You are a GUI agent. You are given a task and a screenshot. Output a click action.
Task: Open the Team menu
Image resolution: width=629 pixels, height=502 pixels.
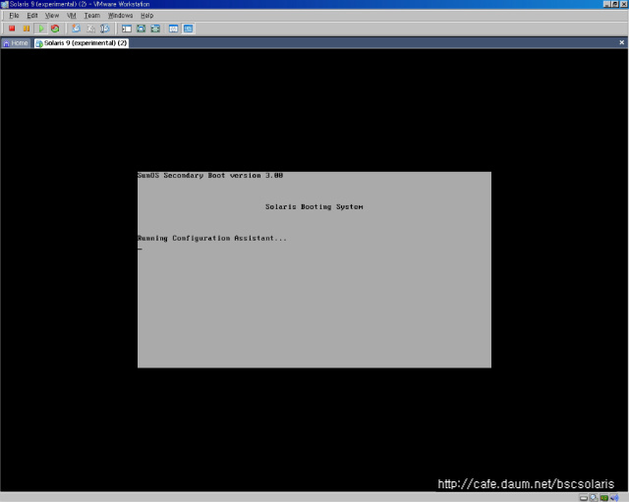(x=91, y=16)
